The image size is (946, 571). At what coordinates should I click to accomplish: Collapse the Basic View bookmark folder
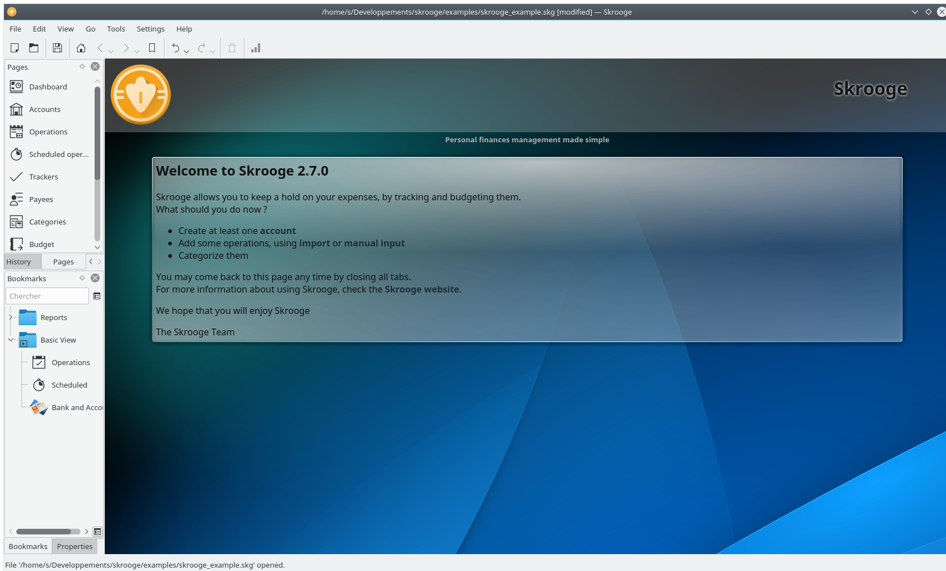(x=10, y=340)
